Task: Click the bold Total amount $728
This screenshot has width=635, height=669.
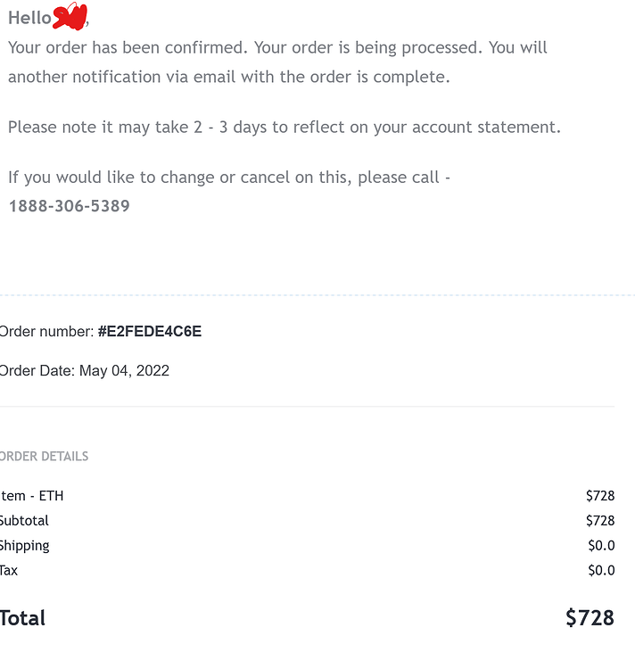Action: coord(590,618)
